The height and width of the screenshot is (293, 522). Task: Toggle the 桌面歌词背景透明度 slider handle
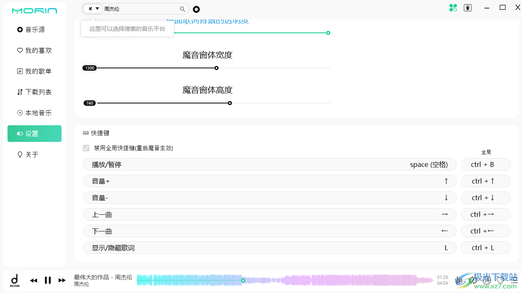(x=328, y=32)
